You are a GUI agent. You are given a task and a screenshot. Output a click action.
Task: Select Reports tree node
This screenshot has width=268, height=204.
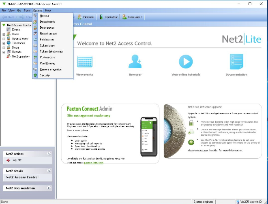[x=17, y=52]
